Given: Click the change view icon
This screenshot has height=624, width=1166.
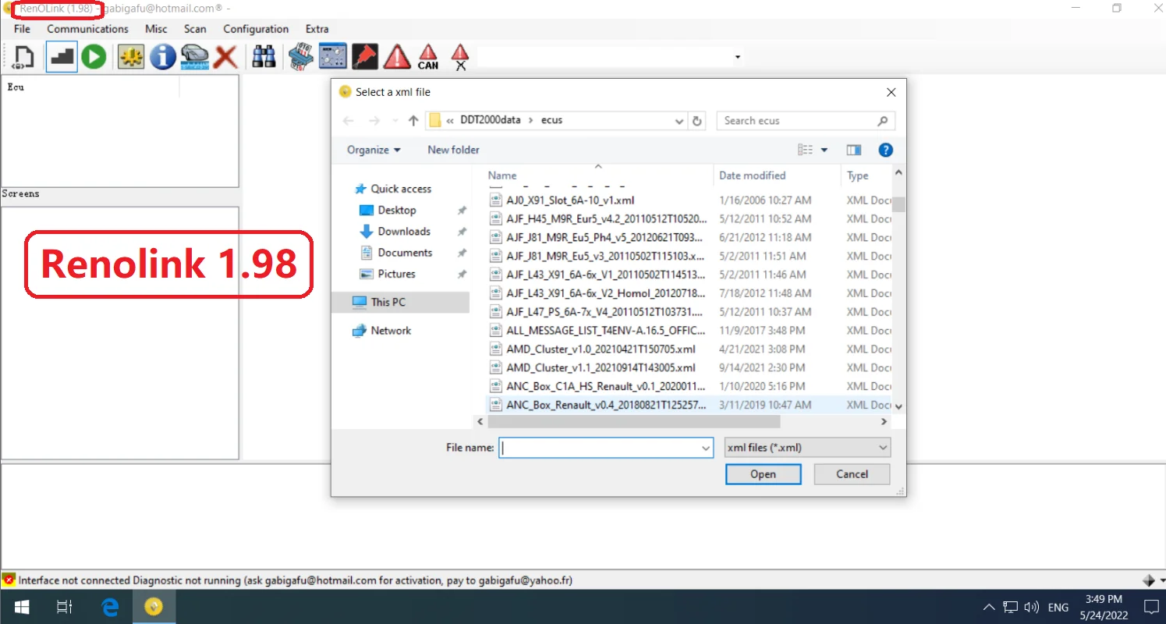Looking at the screenshot, I should pos(805,150).
